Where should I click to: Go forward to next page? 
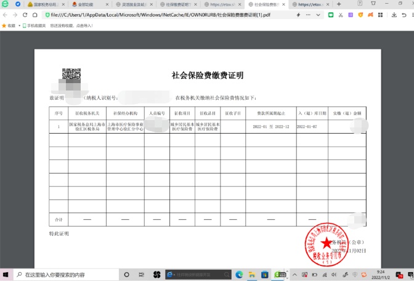(x=15, y=15)
